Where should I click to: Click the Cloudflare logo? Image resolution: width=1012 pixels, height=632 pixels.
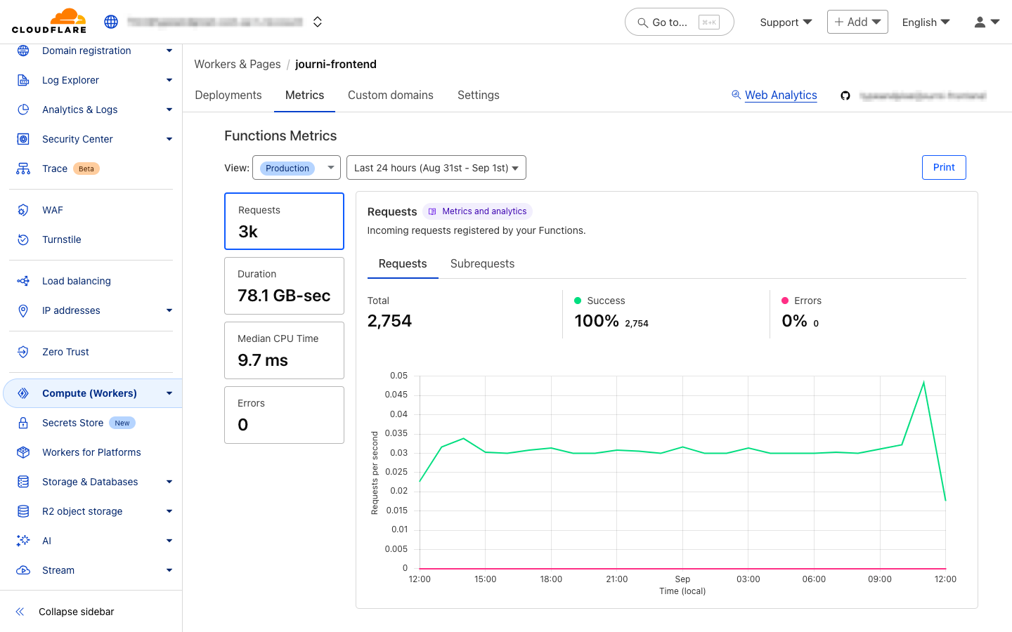[x=49, y=21]
